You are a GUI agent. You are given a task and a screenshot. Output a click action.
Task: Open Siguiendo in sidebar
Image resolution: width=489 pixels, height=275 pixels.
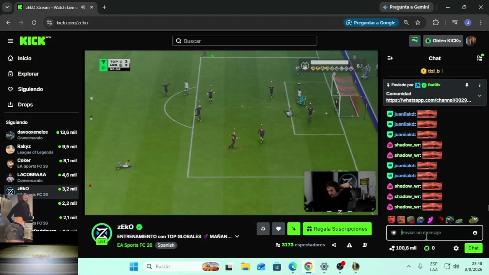(30, 89)
